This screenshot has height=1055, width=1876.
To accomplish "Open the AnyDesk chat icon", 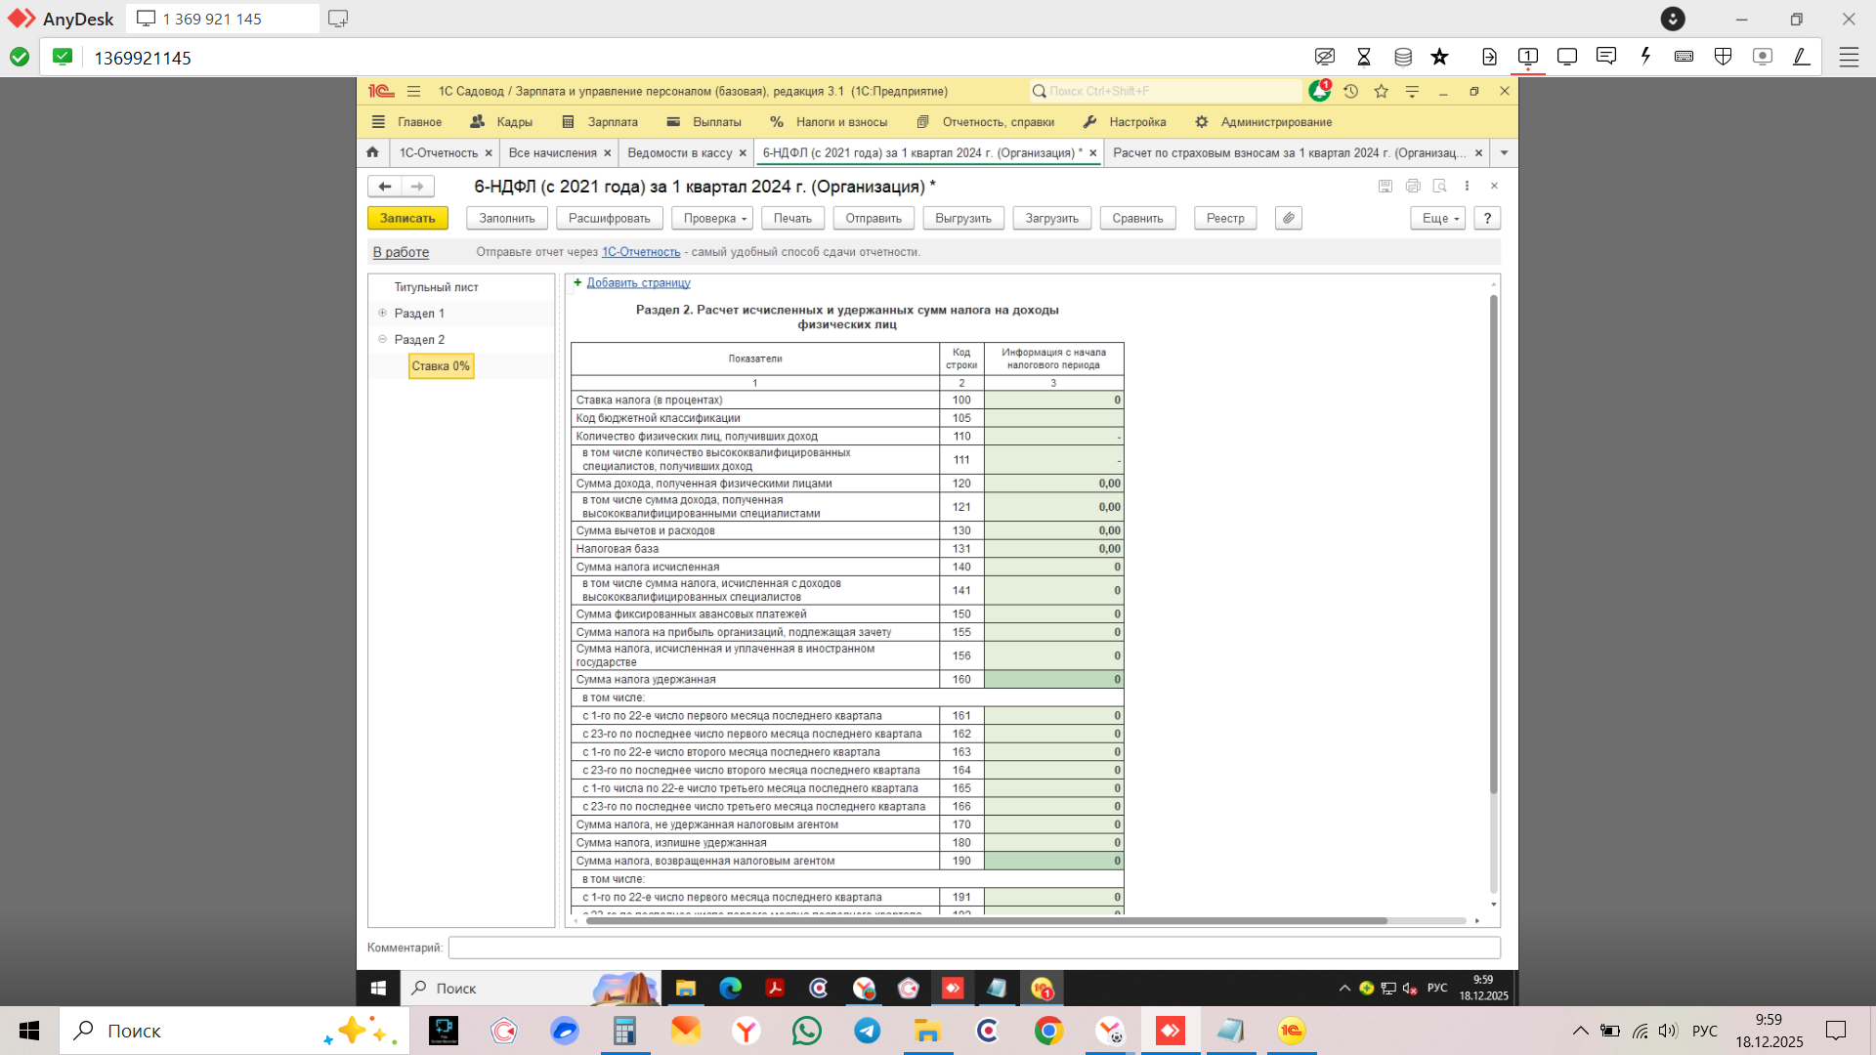I will [x=1605, y=57].
